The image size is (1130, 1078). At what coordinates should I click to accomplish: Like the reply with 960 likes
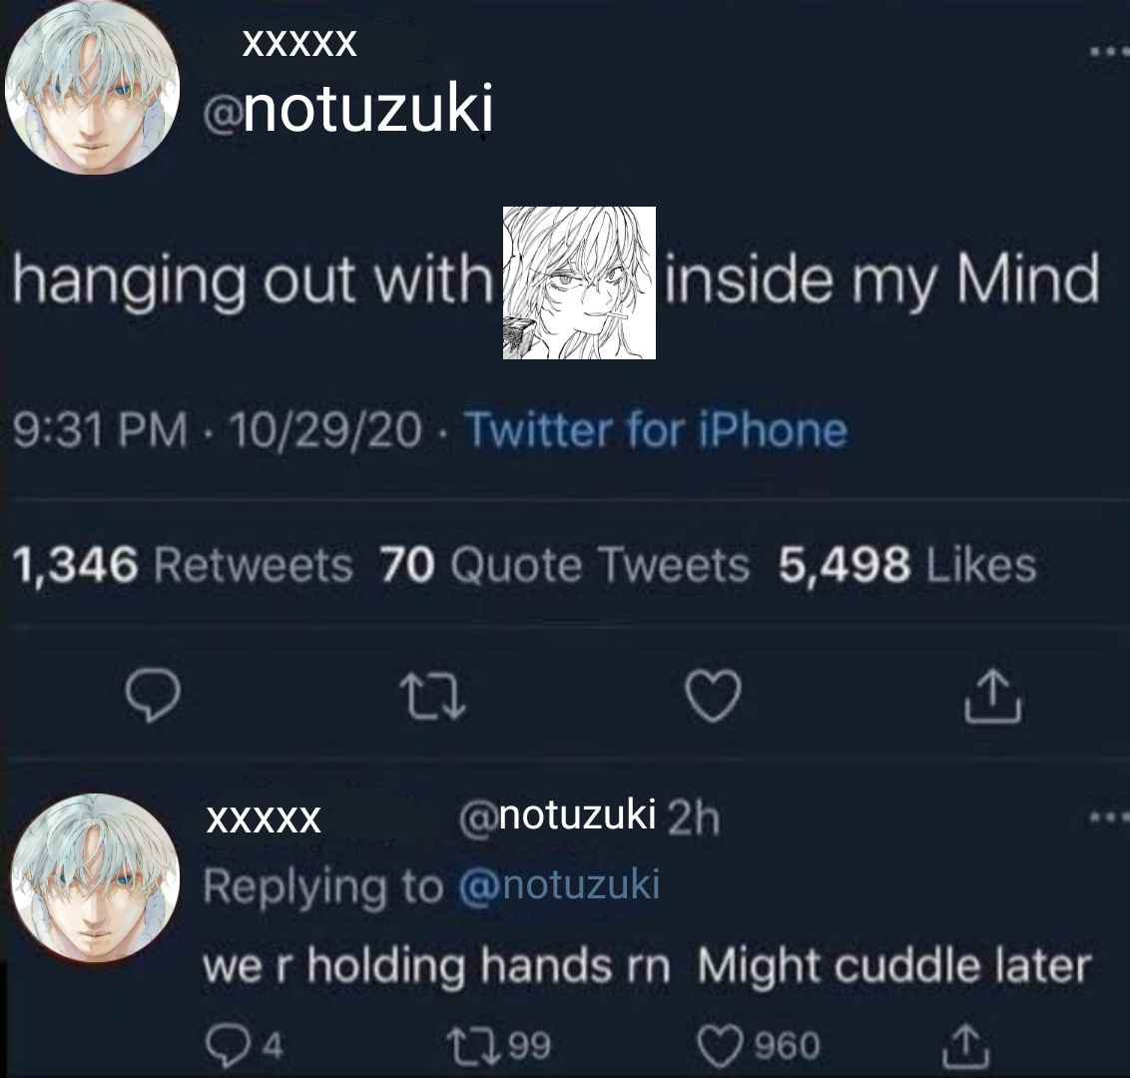pos(759,1046)
